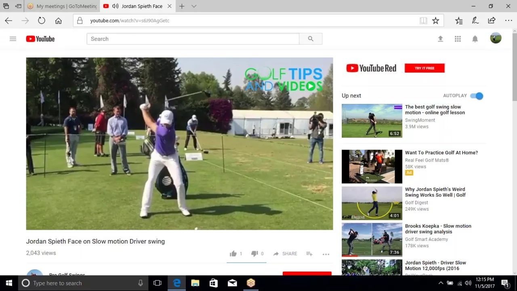517x291 pixels.
Task: Toggle the Autoplay switch
Action: tap(477, 96)
